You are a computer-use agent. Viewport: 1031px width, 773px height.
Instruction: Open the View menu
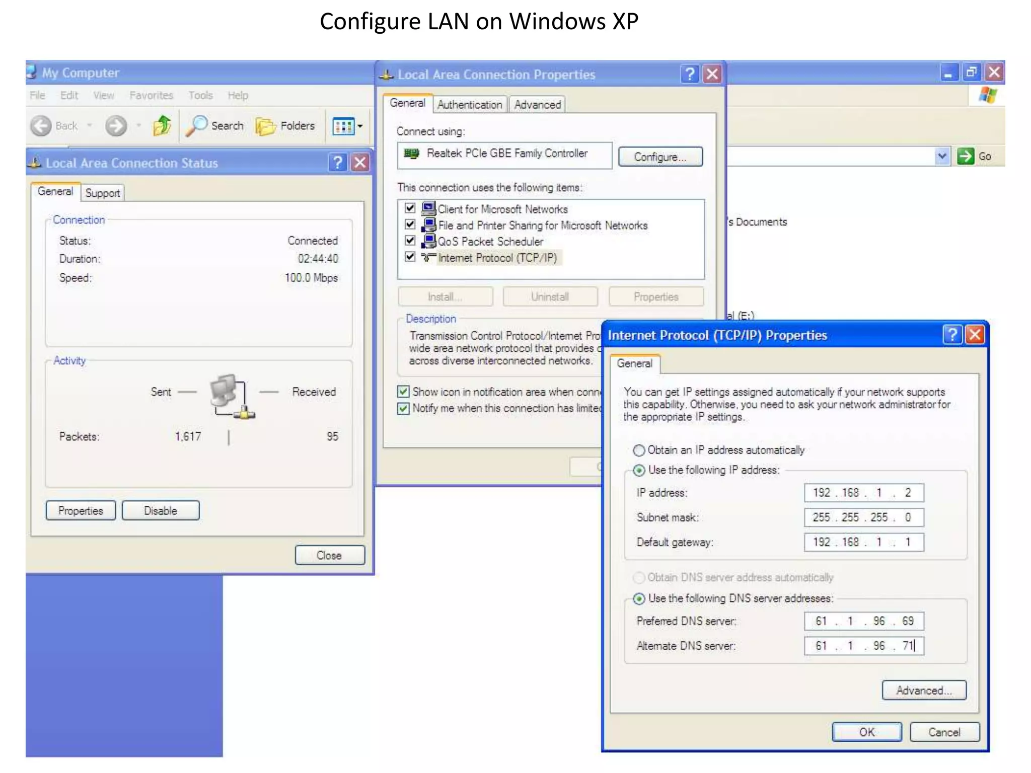point(104,96)
